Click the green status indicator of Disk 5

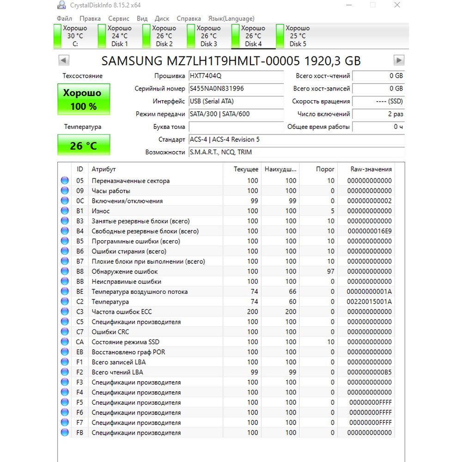[x=280, y=36]
